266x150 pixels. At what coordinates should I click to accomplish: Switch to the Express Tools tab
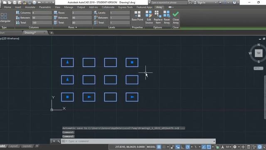[x=126, y=7]
